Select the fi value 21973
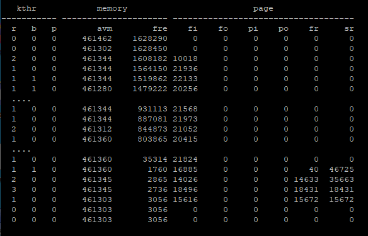The image size is (368, 236). 185,120
